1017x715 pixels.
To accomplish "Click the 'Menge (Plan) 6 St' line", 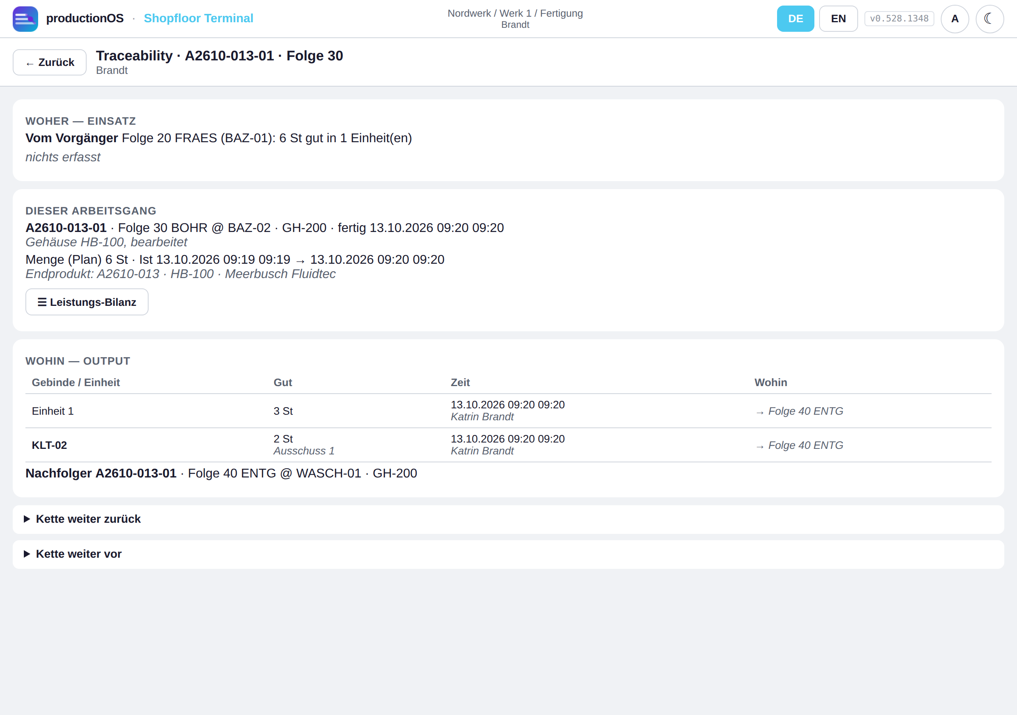I will click(x=235, y=260).
